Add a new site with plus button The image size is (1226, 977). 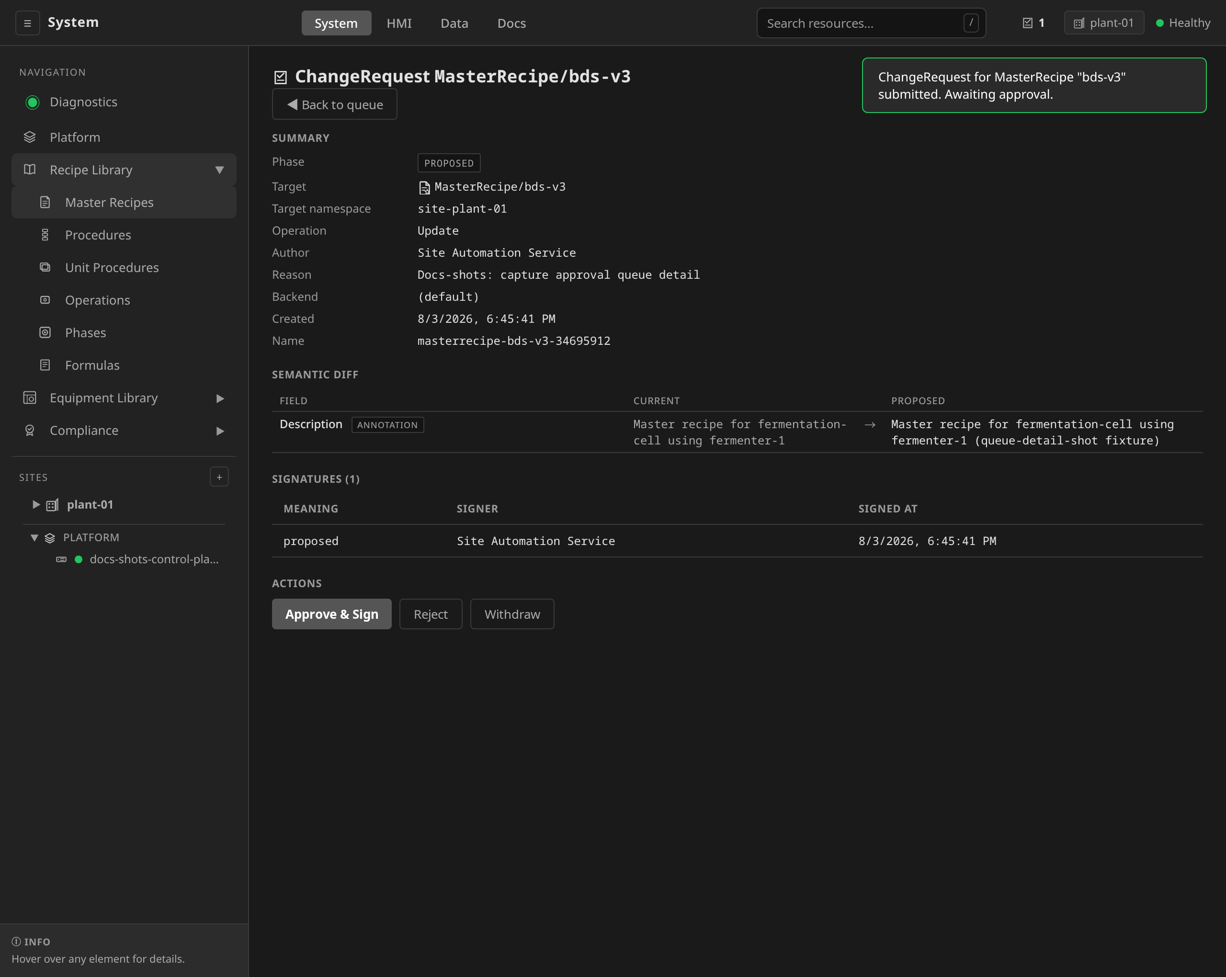click(219, 477)
